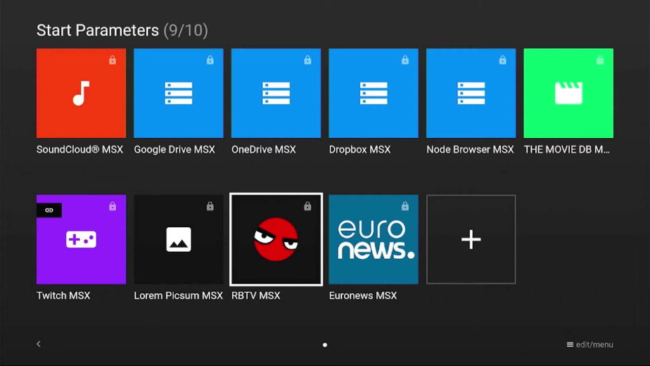650x366 pixels.
Task: Open the Euronews MSX tile
Action: [374, 239]
